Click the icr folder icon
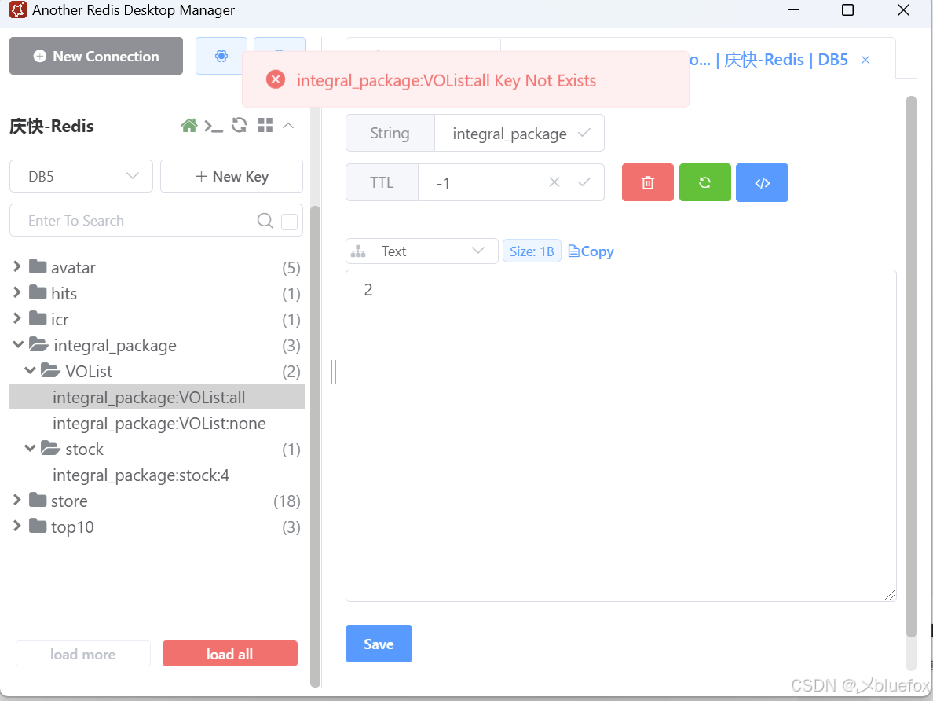933x701 pixels. pyautogui.click(x=38, y=318)
